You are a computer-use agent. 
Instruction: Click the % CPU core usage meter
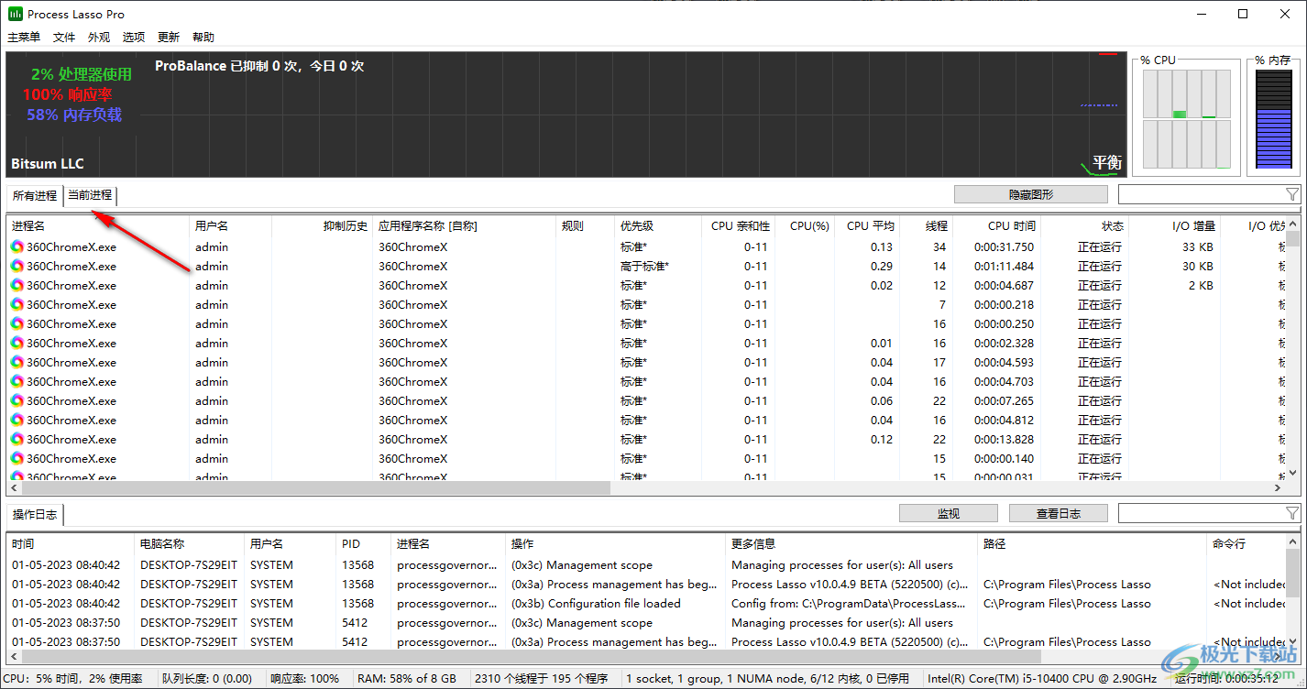[1186, 117]
